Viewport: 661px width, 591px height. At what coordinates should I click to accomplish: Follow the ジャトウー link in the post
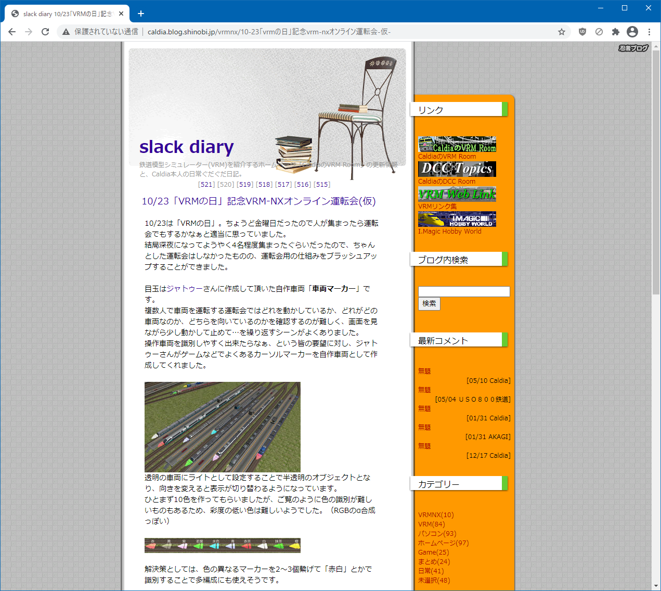185,289
